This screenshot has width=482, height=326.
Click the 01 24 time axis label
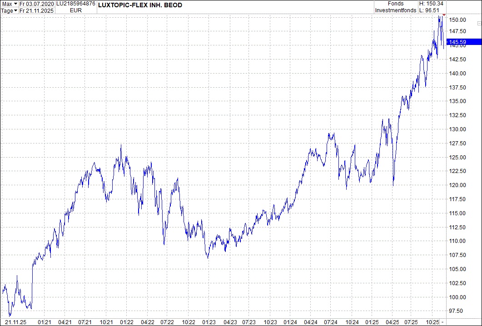point(290,322)
